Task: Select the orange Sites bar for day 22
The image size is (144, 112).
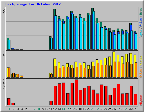Action: [x=98, y=70]
